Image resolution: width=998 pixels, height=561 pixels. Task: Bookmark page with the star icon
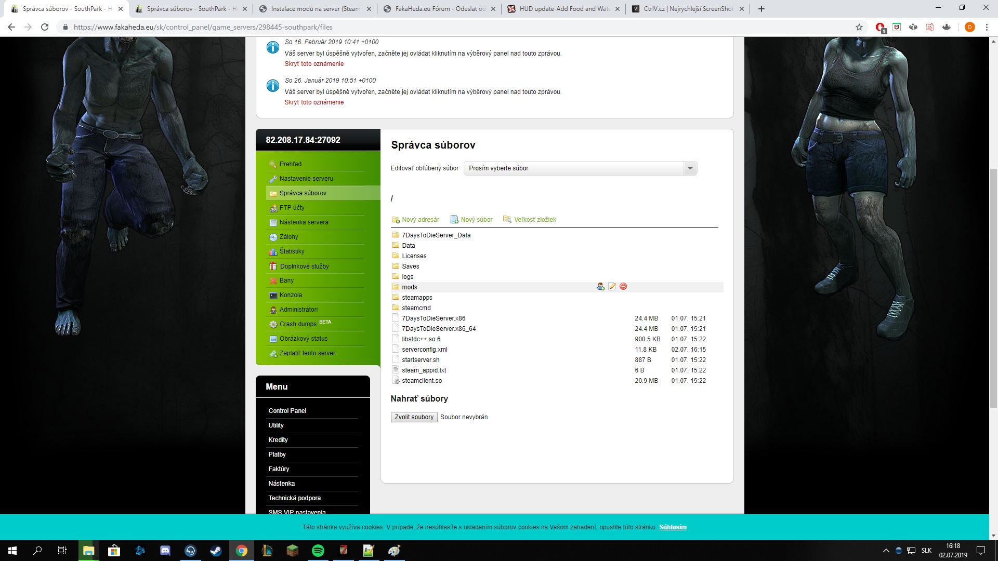[859, 27]
